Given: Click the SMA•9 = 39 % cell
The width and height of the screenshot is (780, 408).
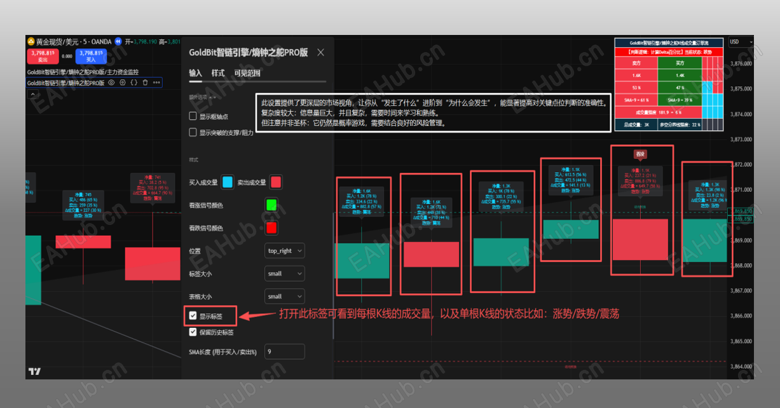Looking at the screenshot, I should (x=680, y=100).
